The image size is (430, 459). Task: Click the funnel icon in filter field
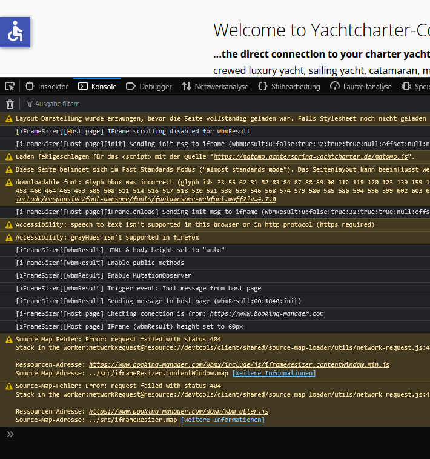28,104
